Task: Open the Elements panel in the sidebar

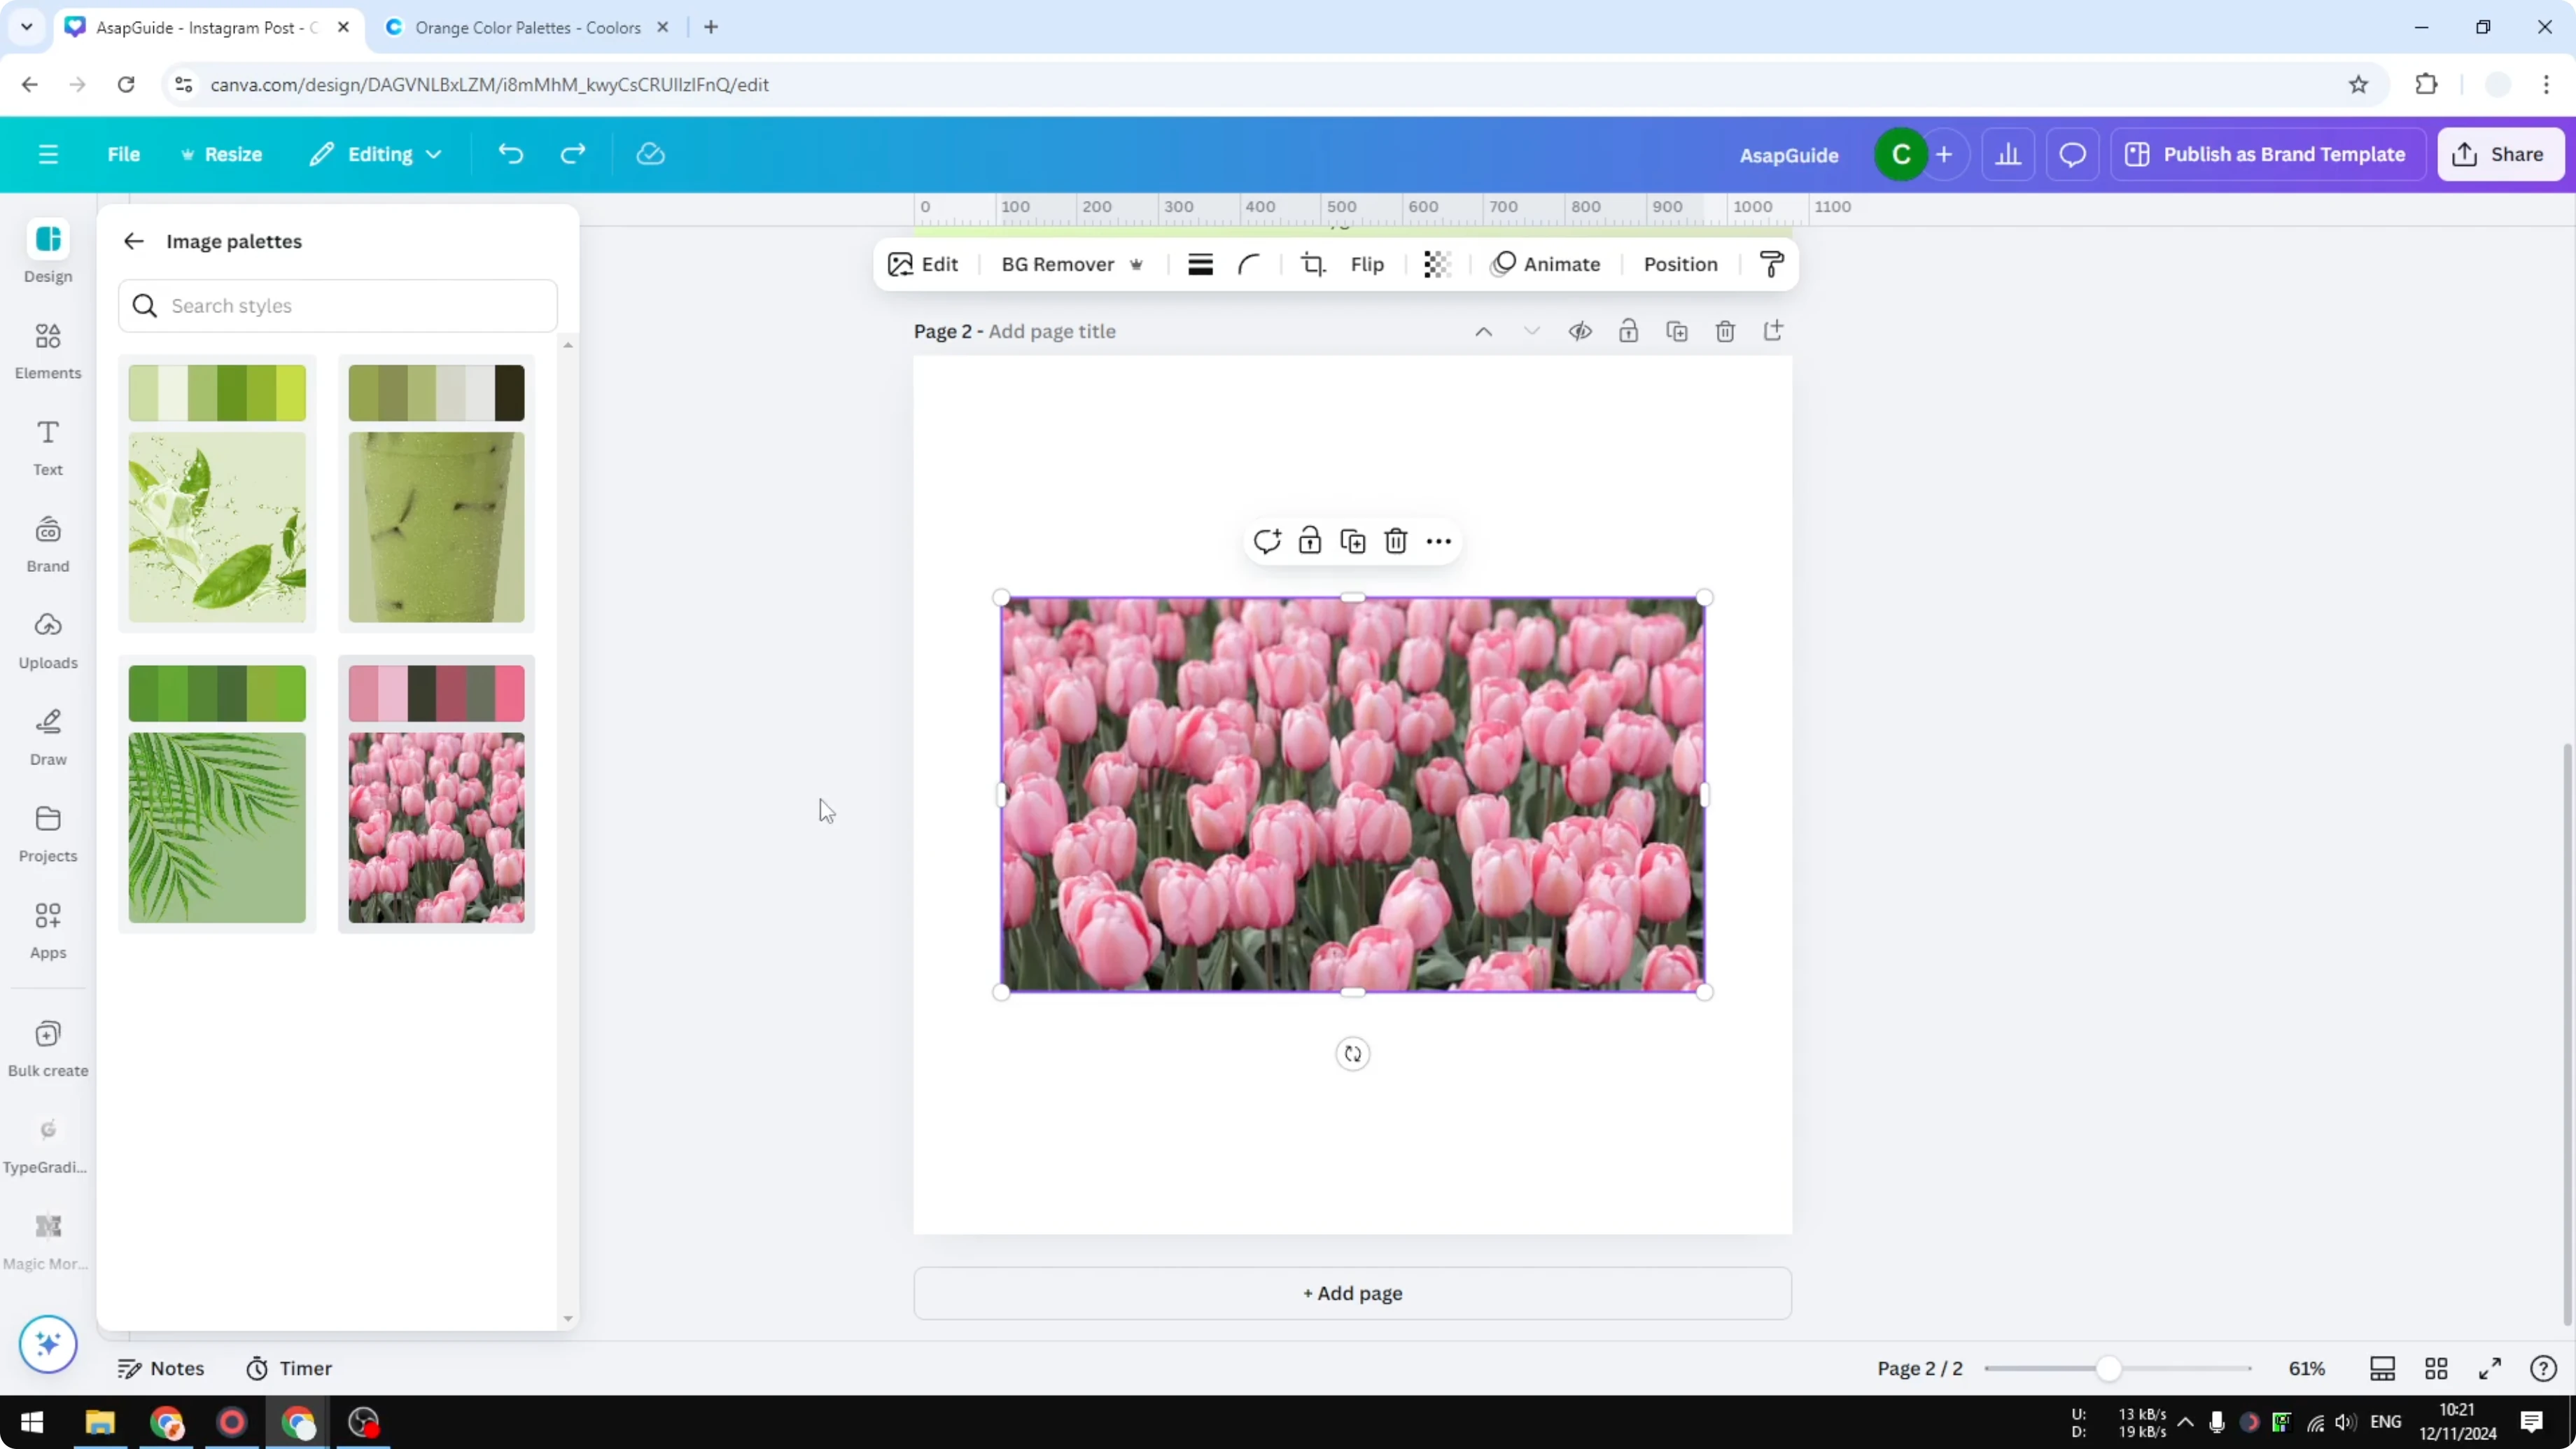Action: click(47, 350)
